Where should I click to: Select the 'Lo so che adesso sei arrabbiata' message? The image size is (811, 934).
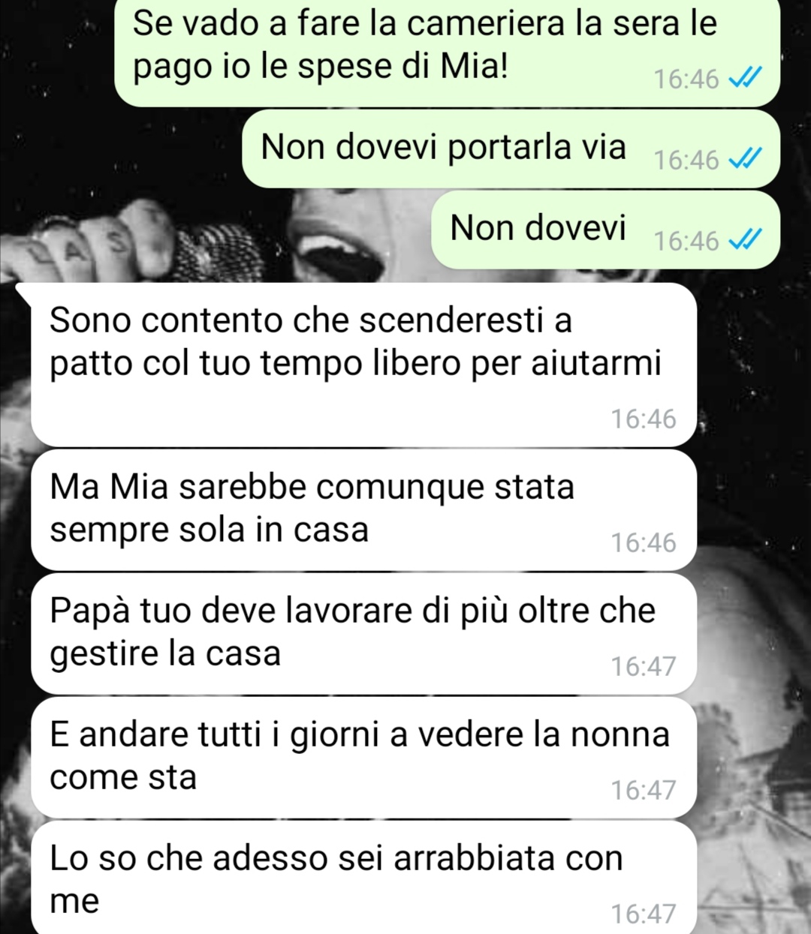(x=363, y=878)
